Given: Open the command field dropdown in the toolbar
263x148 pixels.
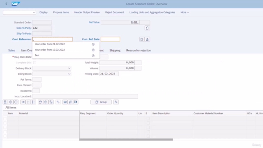Looking at the screenshot, I should point(34,12).
